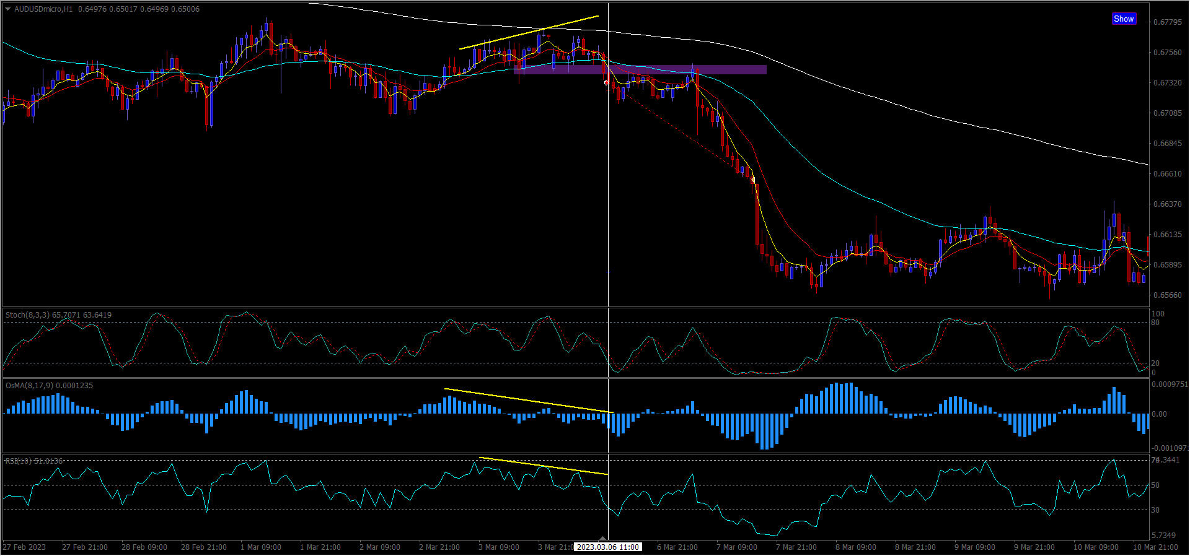Click the 8 Mar 09:00 time axis label
Screen dimensions: 1190x556
(x=855, y=547)
